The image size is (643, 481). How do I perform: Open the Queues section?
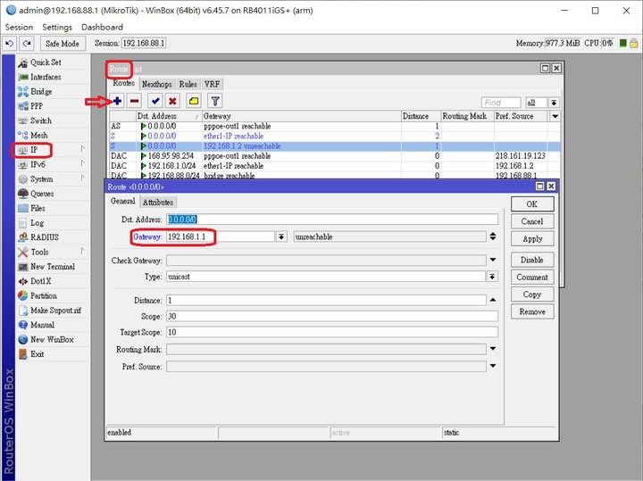[x=42, y=194]
